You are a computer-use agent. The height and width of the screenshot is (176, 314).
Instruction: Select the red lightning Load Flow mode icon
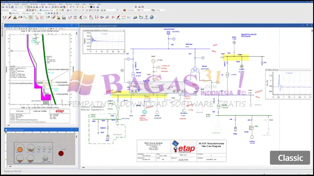9,18
